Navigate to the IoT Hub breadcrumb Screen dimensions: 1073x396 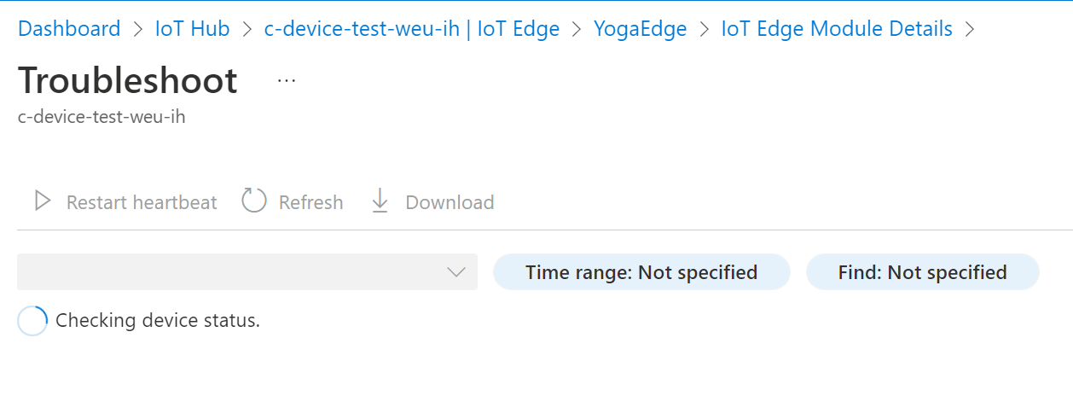click(193, 29)
